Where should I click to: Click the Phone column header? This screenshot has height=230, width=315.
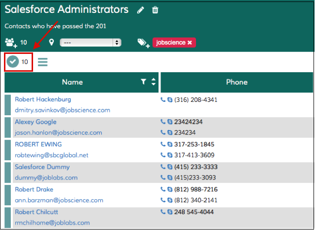pyautogui.click(x=237, y=82)
